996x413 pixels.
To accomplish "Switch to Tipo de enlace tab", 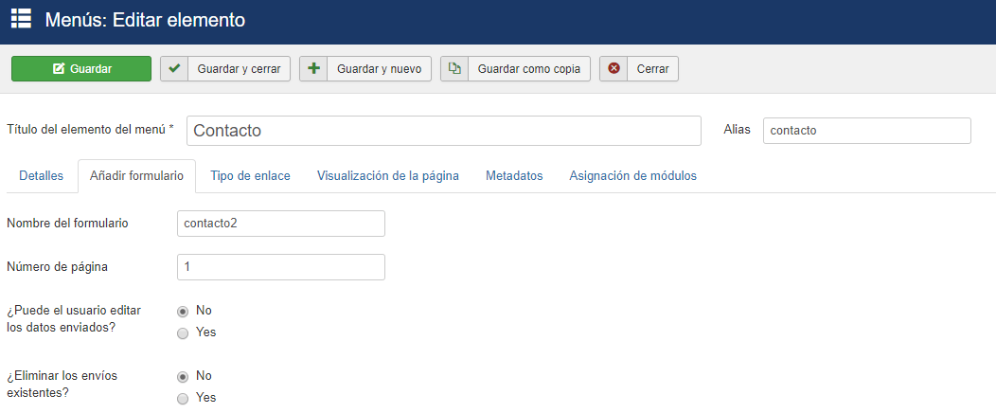I will pyautogui.click(x=250, y=176).
